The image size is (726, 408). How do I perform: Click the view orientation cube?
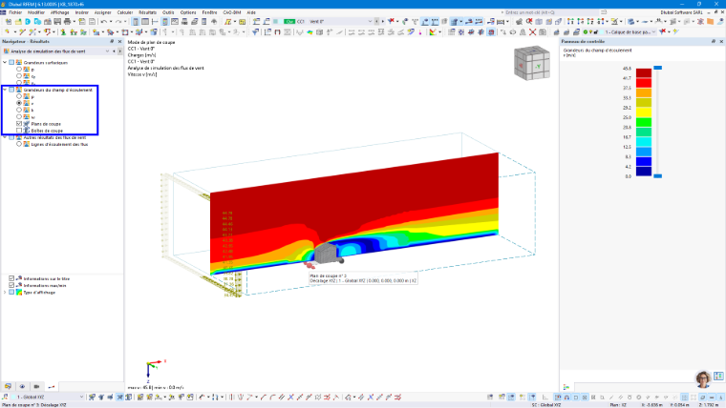(532, 63)
